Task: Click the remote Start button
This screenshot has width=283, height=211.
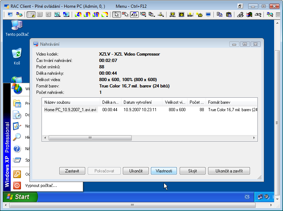Action: 20,196
